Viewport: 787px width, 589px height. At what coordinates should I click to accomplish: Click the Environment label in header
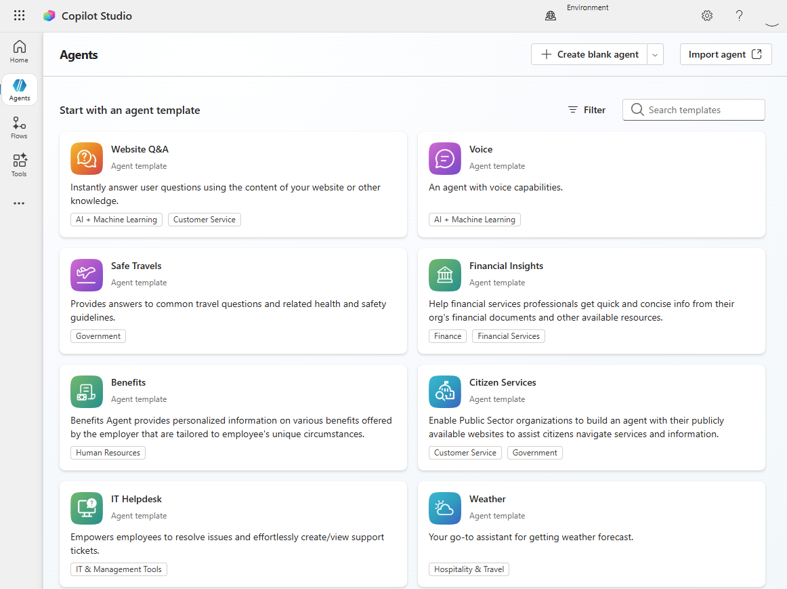tap(588, 7)
